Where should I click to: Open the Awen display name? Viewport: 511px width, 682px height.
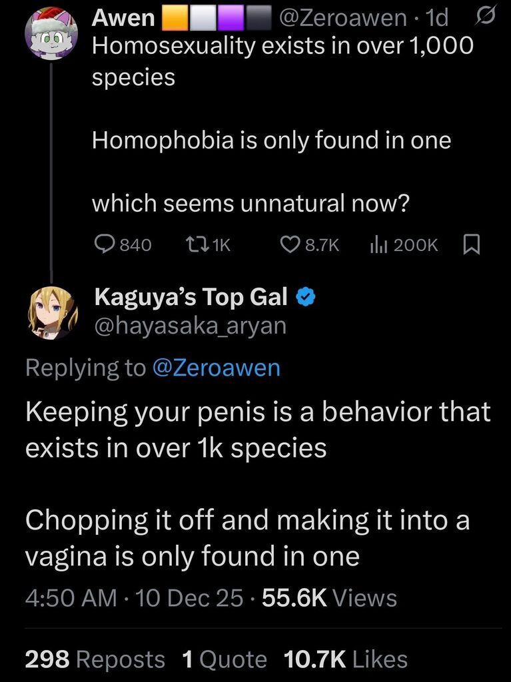point(123,19)
